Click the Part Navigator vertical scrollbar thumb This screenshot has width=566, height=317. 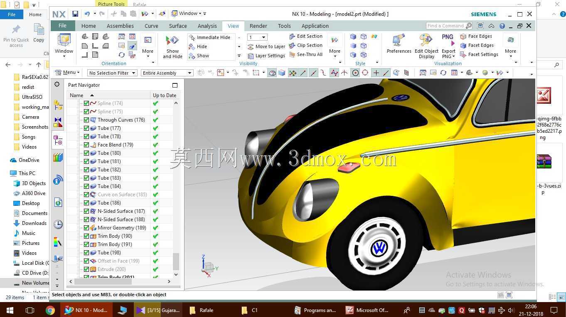coord(176,261)
